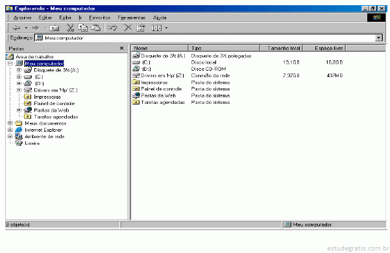Screen dimensions: 390x253
Task: Select the (C:) drive icon in file list
Action: pyautogui.click(x=136, y=62)
